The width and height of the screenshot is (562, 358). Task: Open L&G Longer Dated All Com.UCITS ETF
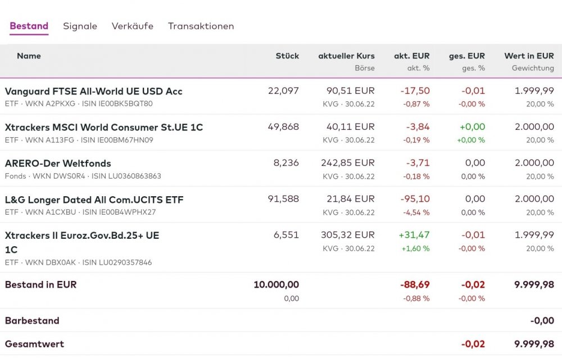coord(94,200)
